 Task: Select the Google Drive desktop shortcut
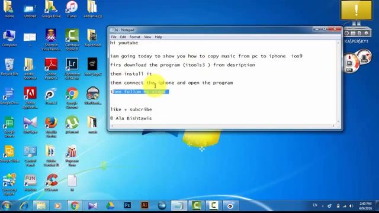point(51,9)
